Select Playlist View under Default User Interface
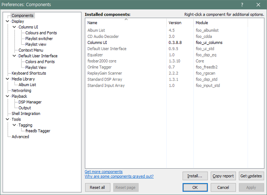This screenshot has height=195, width=267. [36, 68]
